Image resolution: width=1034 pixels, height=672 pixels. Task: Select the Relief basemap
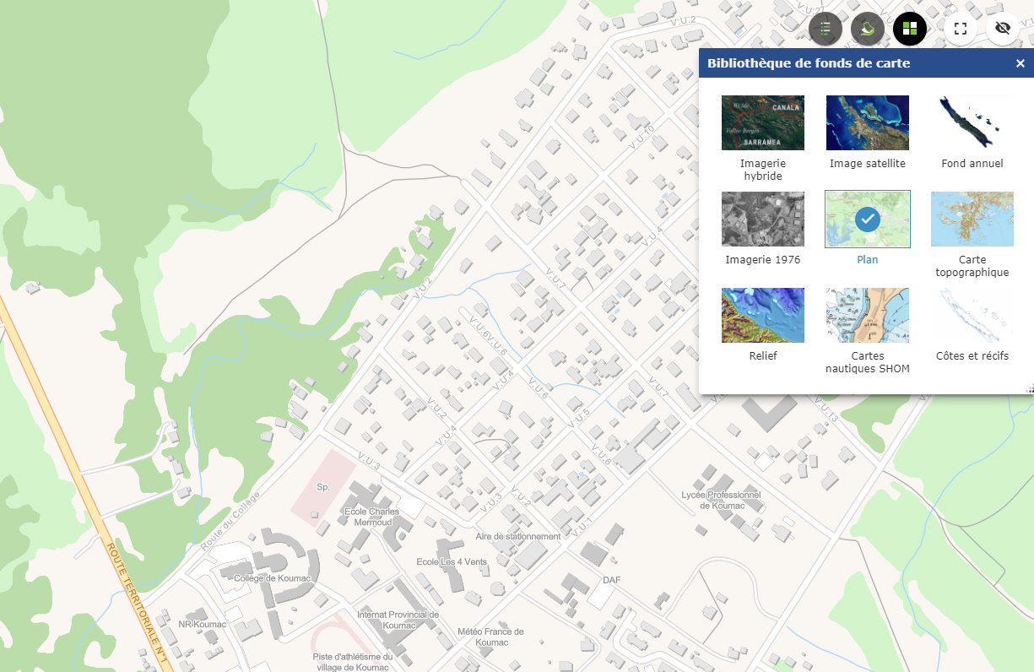point(762,315)
